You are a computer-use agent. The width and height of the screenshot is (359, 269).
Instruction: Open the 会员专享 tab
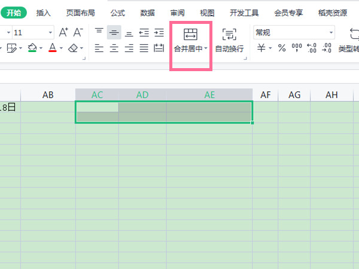tap(288, 13)
